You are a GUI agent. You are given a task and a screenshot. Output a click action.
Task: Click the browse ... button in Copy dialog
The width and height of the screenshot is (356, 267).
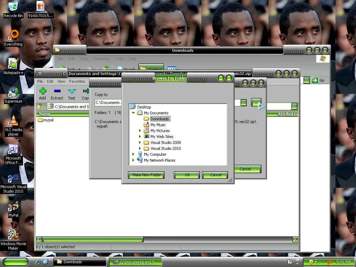tap(256, 103)
